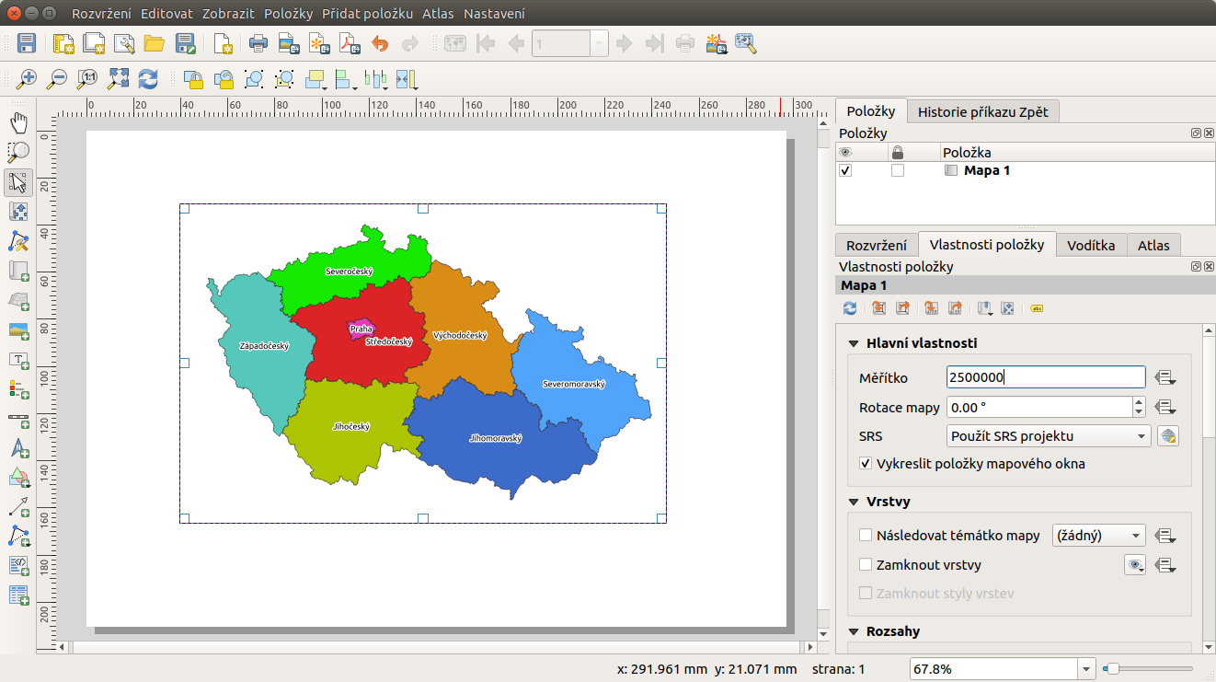This screenshot has height=682, width=1216.
Task: Open data-defined override for Rotace mapy
Action: pyautogui.click(x=1166, y=407)
